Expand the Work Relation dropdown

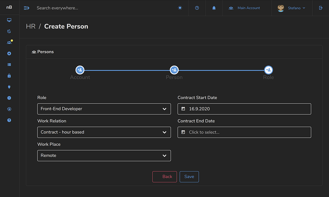click(104, 132)
